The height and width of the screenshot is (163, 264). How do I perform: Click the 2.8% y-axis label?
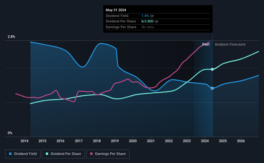pos(12,37)
